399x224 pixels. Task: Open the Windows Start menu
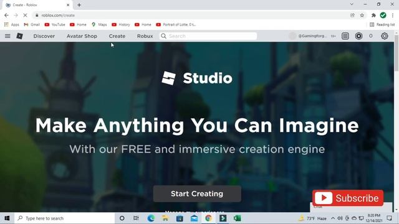point(7,218)
